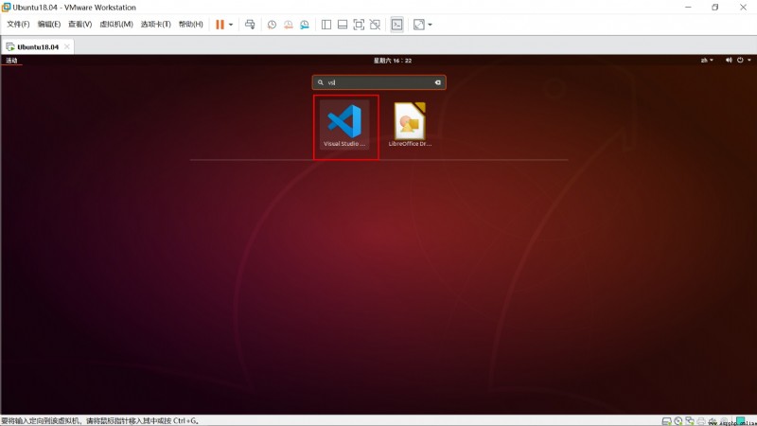
Task: Take a snapshot of this virtual machine
Action: click(272, 25)
